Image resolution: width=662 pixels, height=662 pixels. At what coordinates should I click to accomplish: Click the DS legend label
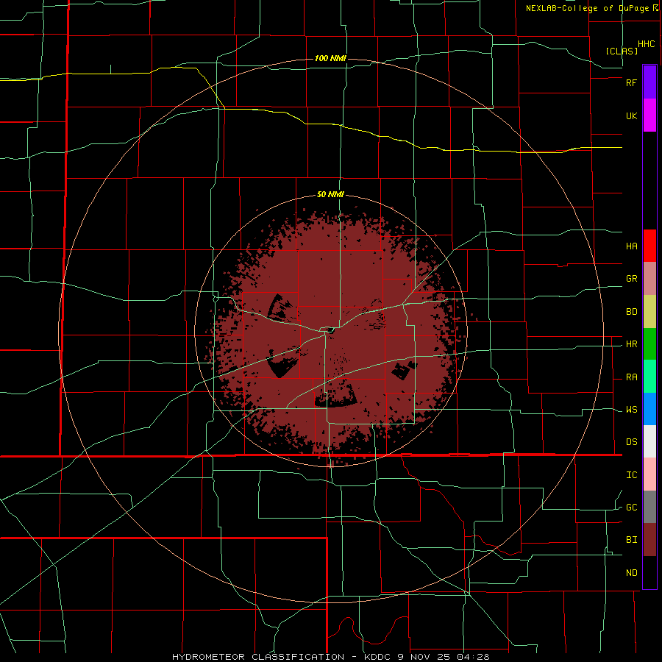pos(631,442)
